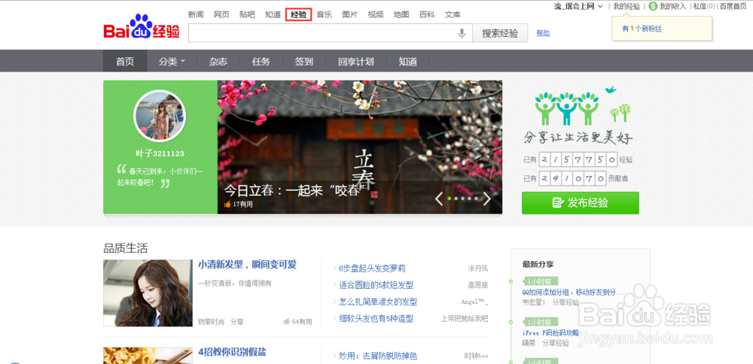Open 任务 in the navigation bar
753x364 pixels.
pyautogui.click(x=261, y=62)
